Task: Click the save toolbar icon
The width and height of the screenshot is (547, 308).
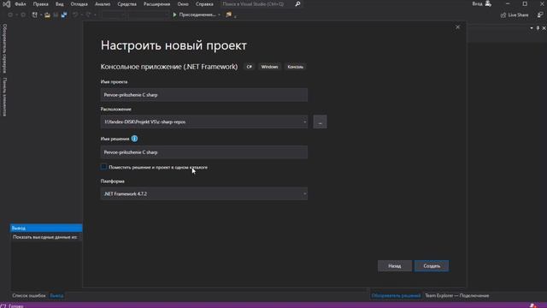Action: click(56, 15)
